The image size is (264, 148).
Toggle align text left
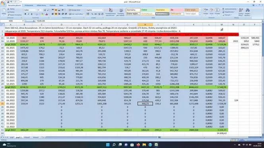(53, 14)
